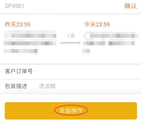Click the 包装描述 label
Image resolution: width=141 pixels, height=122 pixels.
click(16, 86)
